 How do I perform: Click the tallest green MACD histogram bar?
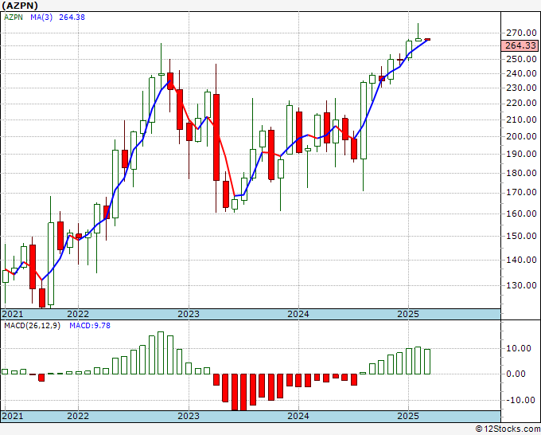(x=161, y=353)
